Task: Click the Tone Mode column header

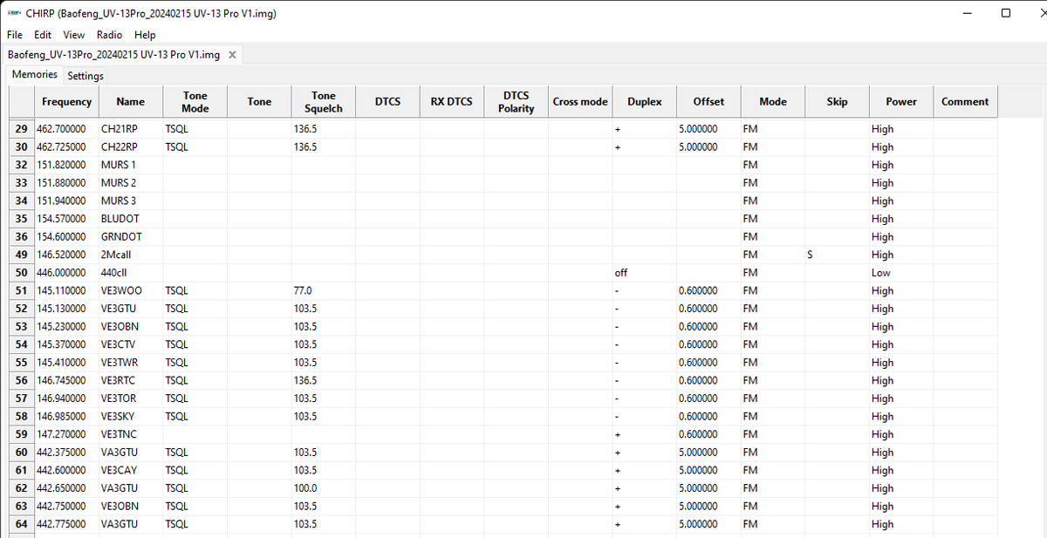Action: pyautogui.click(x=195, y=102)
